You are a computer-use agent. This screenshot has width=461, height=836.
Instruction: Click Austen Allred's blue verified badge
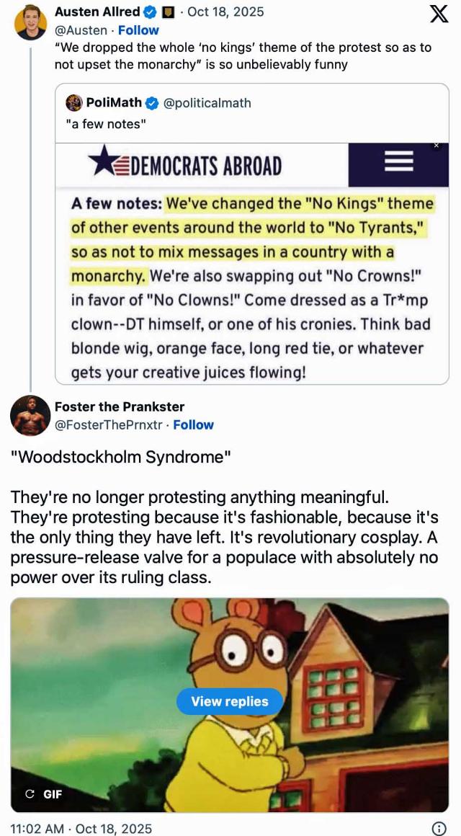point(151,12)
